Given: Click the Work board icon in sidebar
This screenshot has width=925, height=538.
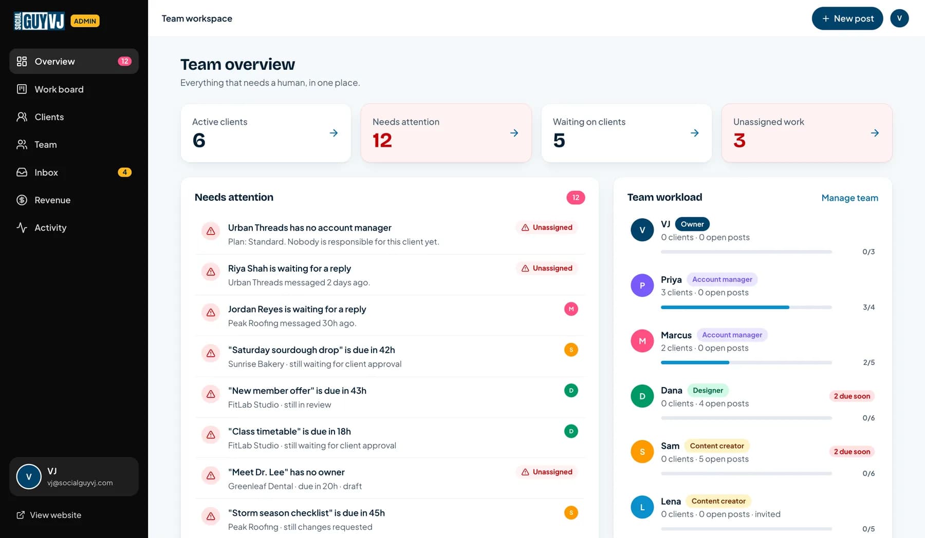Looking at the screenshot, I should 22,89.
